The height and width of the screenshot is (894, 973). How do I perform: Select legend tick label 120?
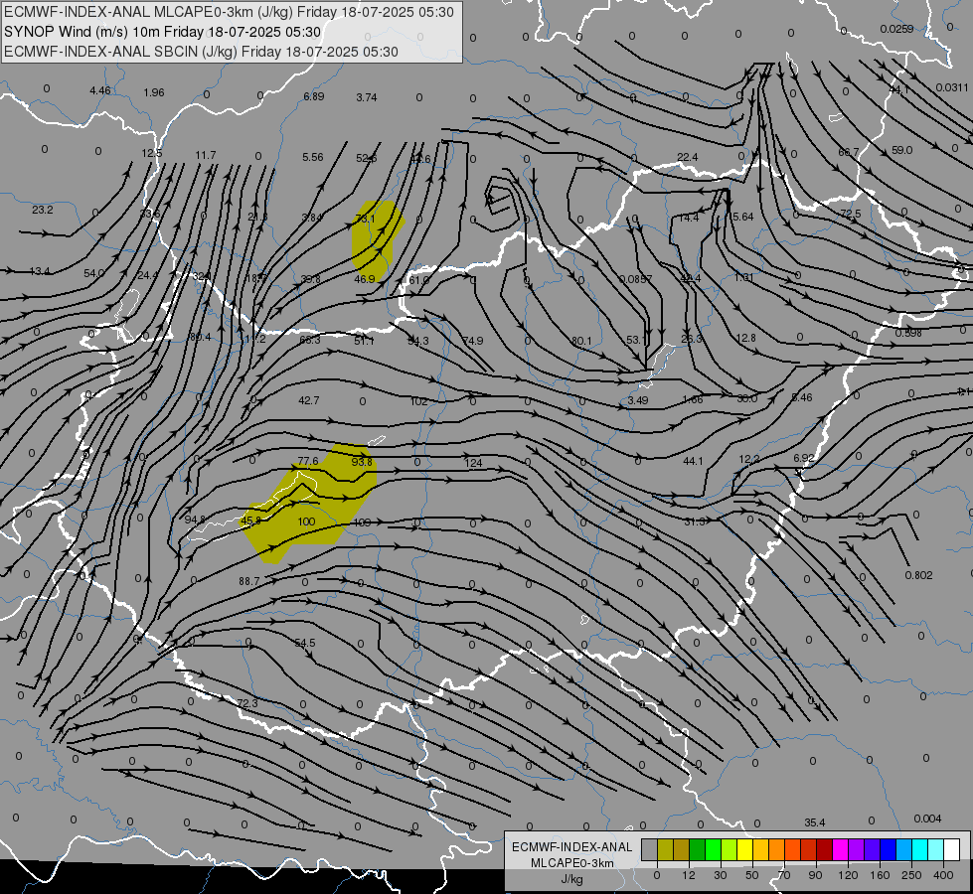(x=848, y=875)
